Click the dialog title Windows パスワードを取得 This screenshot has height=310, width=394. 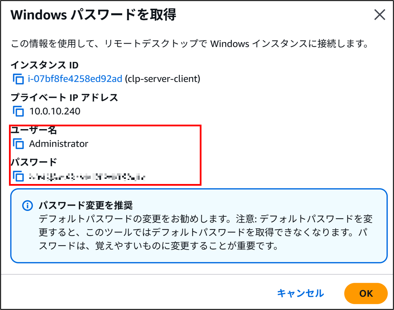tap(93, 15)
